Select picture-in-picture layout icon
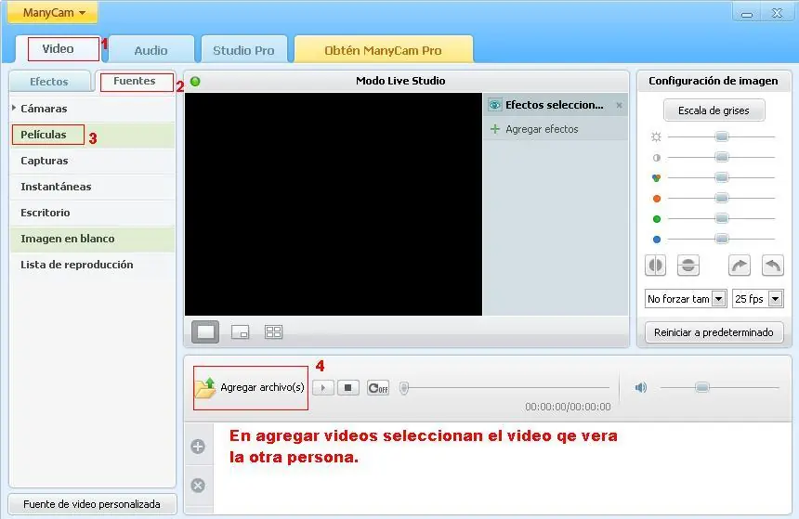Screen dimensions: 799x519 pyautogui.click(x=240, y=332)
